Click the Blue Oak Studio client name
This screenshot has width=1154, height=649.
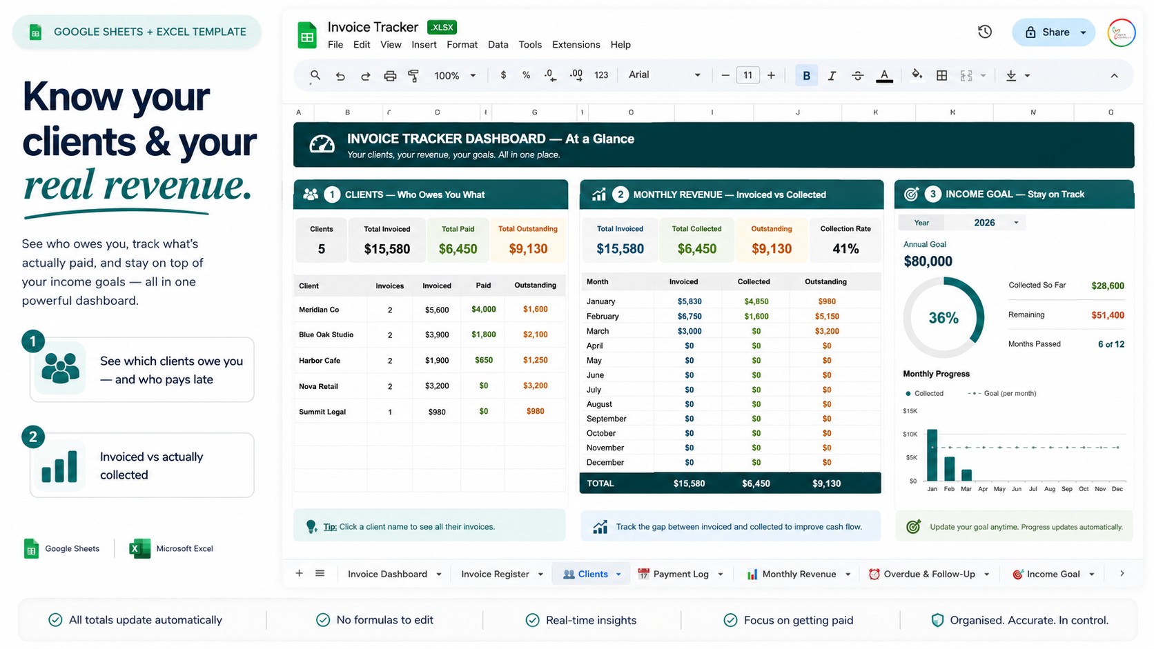pyautogui.click(x=326, y=335)
